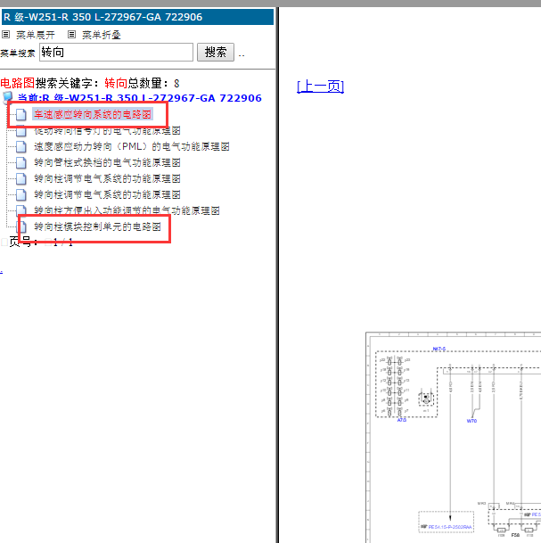Click the 菜单折叠 collapse-menu icon

[71, 34]
